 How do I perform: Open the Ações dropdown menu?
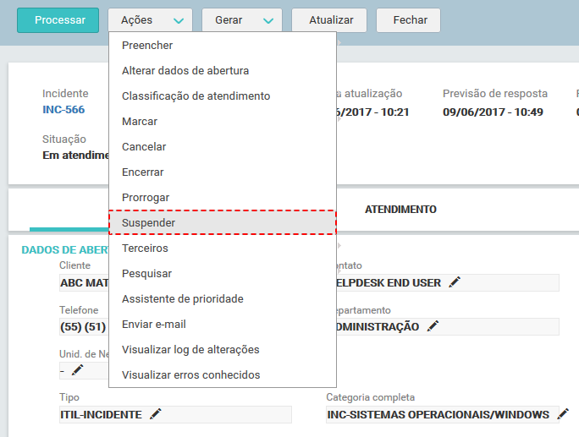[151, 20]
